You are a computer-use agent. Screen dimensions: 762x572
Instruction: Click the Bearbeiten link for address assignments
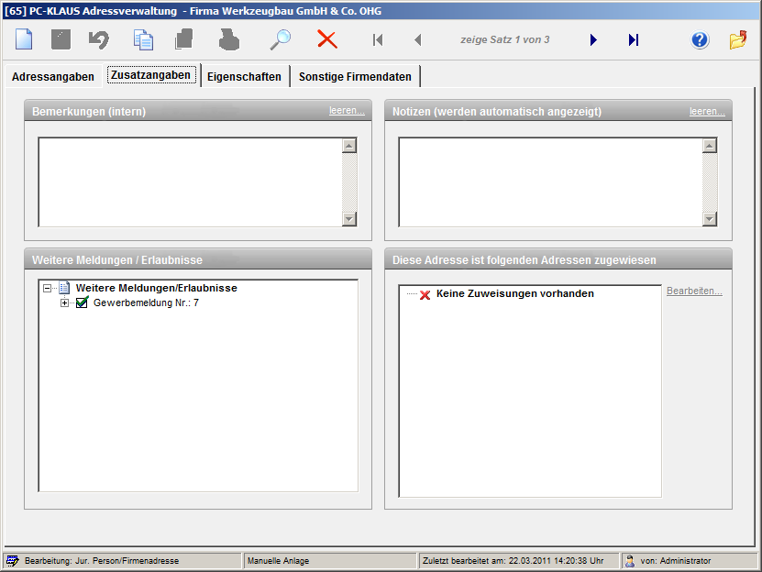click(694, 291)
